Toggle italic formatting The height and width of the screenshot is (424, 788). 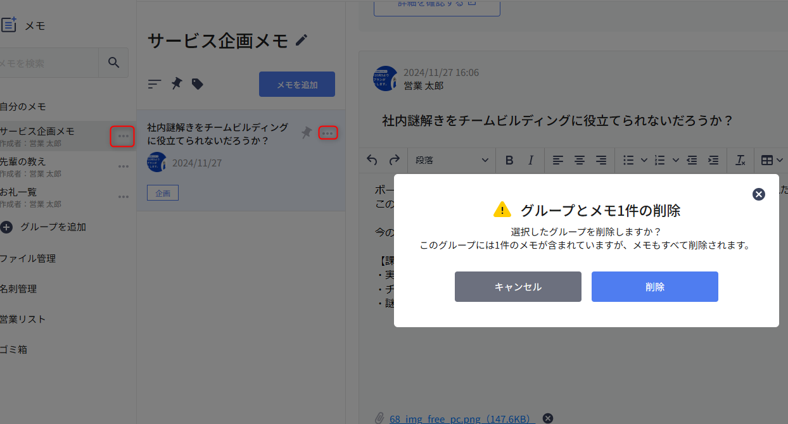point(531,160)
